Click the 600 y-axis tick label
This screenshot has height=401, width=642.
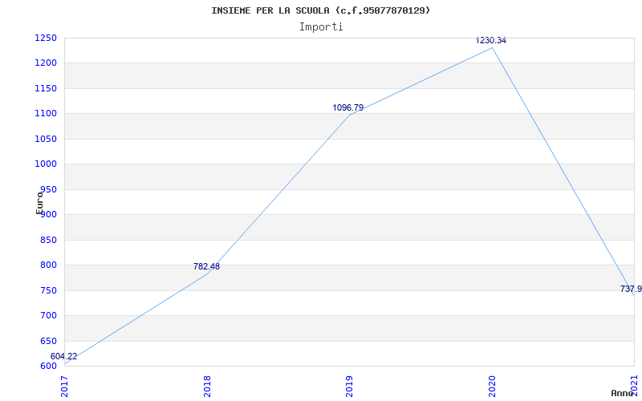(47, 366)
